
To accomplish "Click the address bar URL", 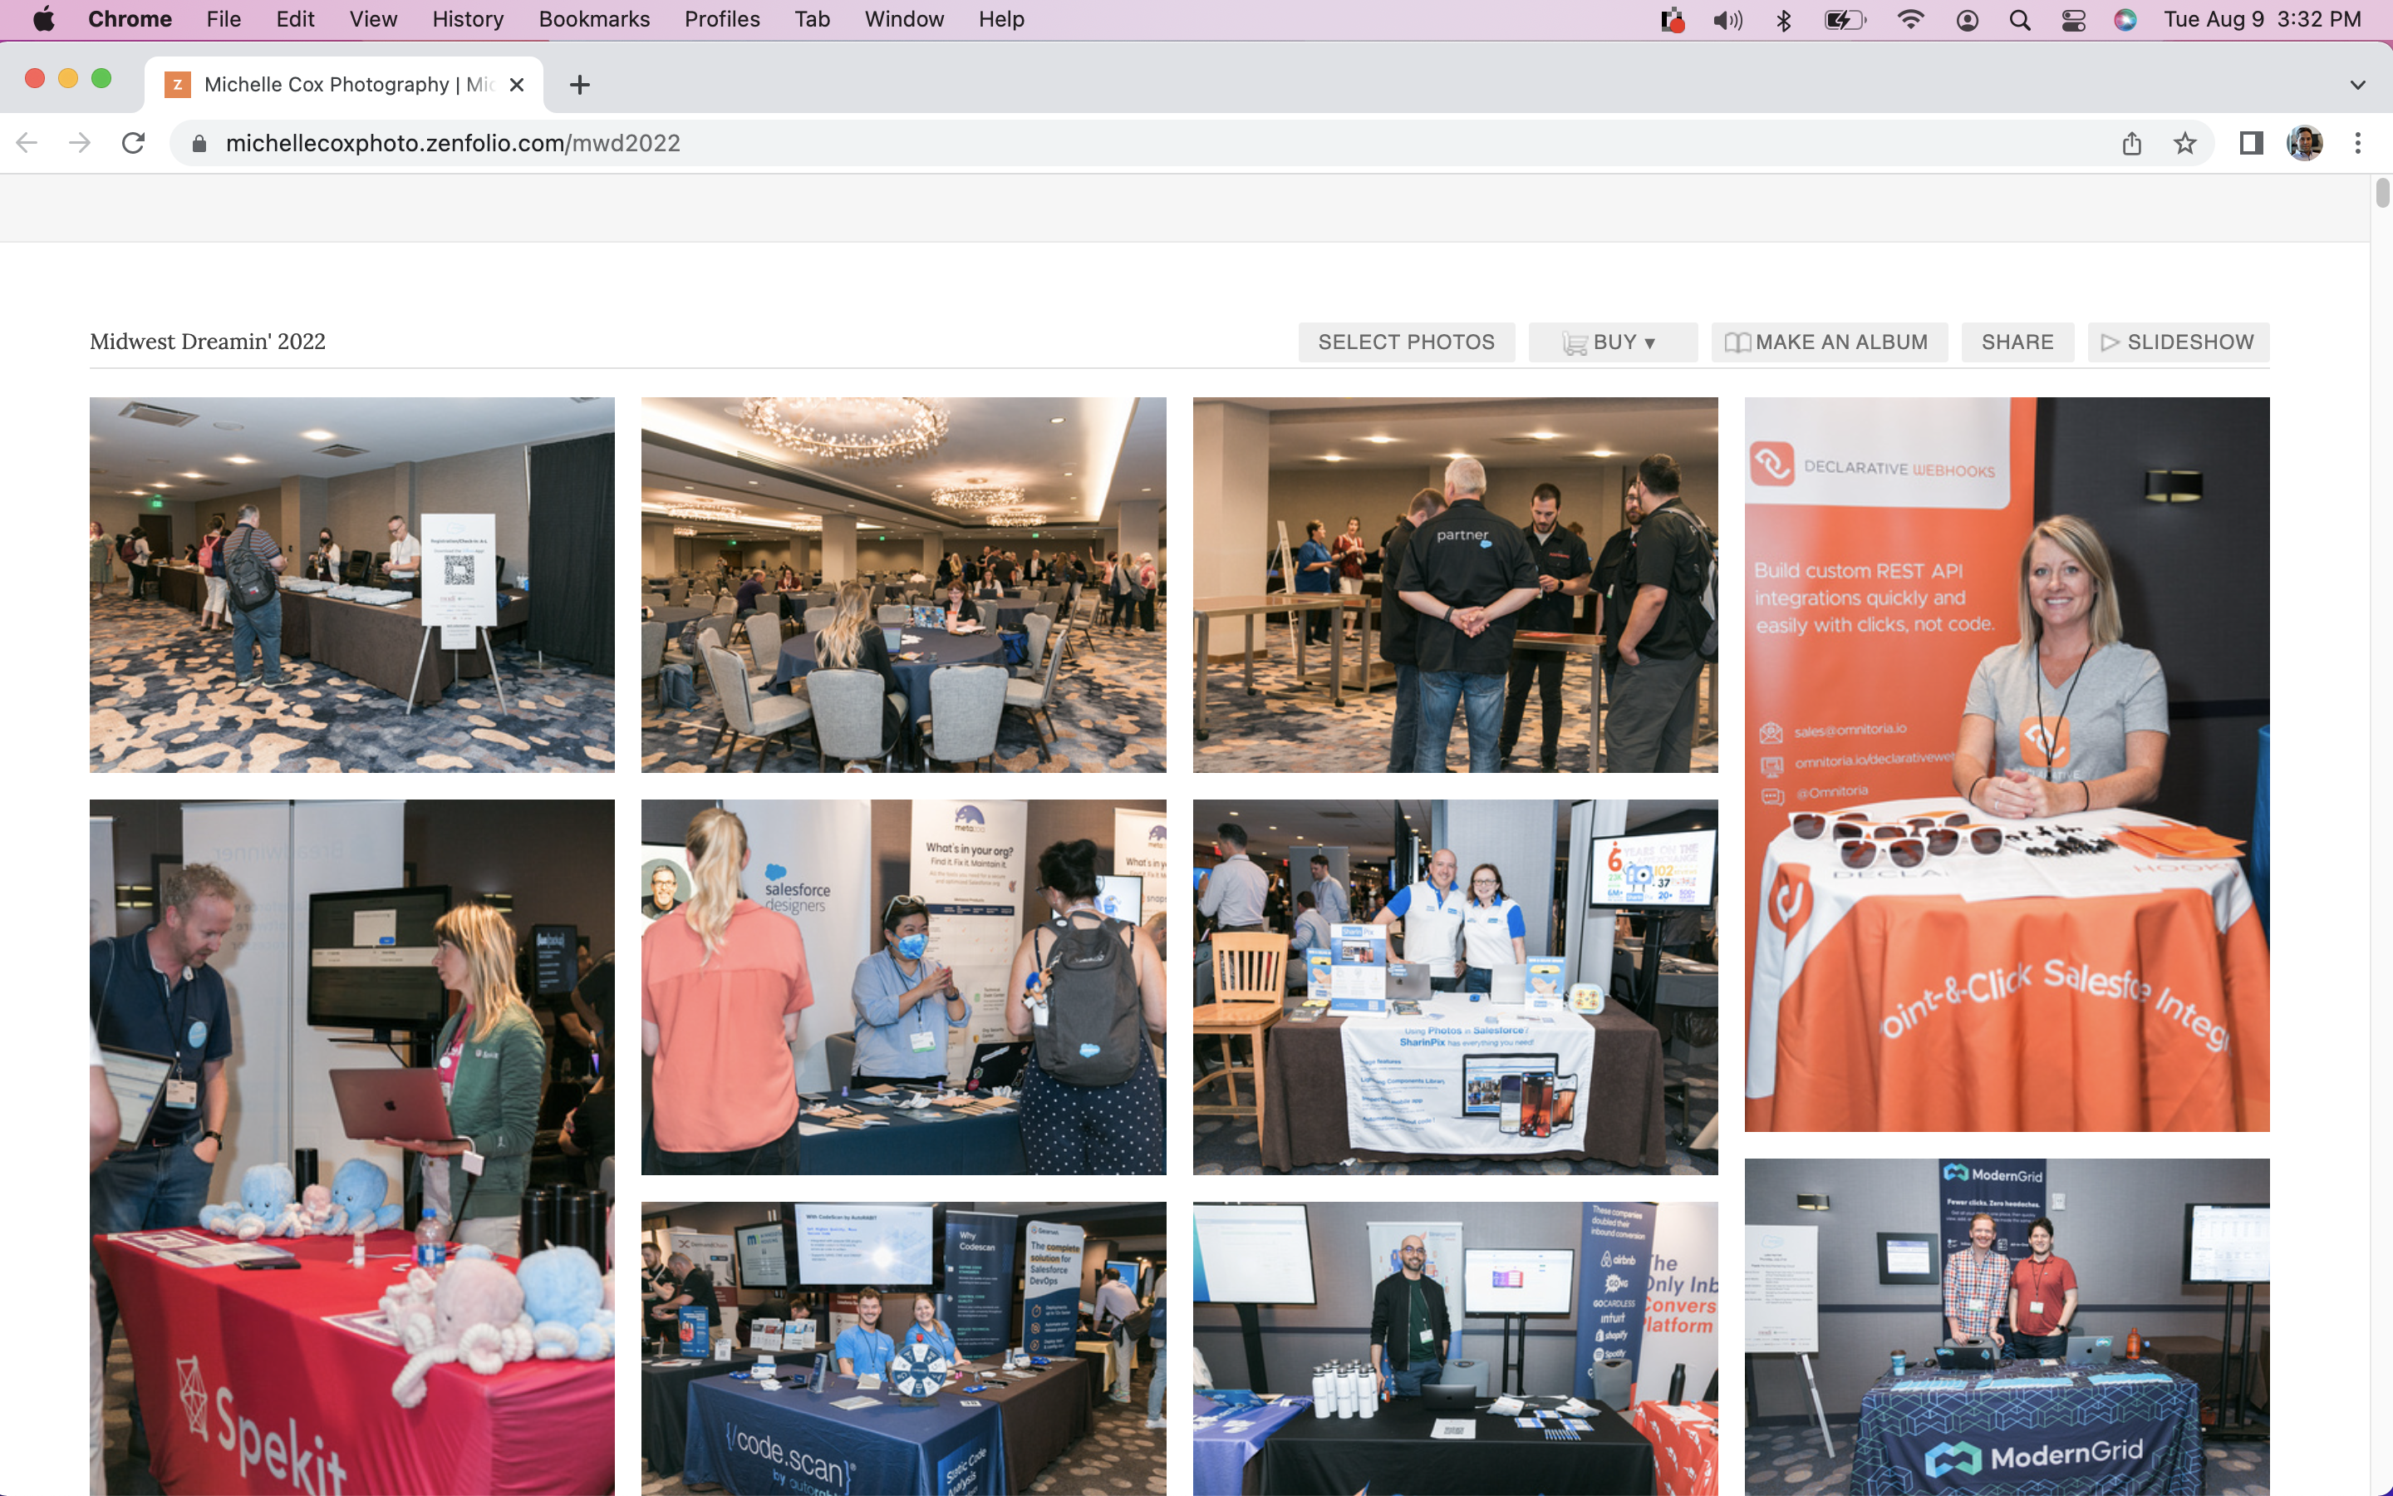I will (x=453, y=144).
